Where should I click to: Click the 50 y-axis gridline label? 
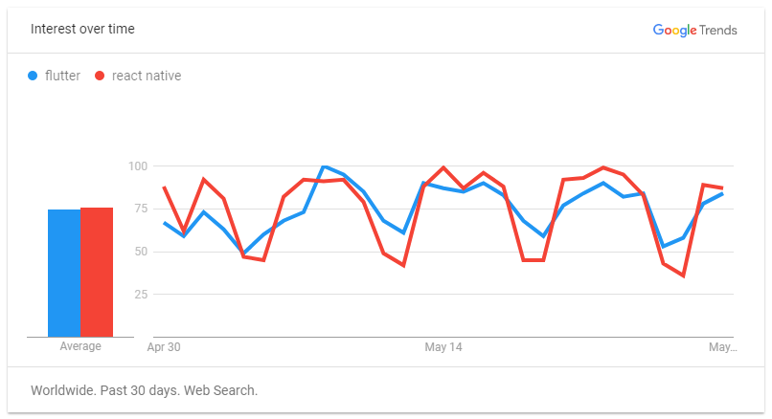pos(141,252)
